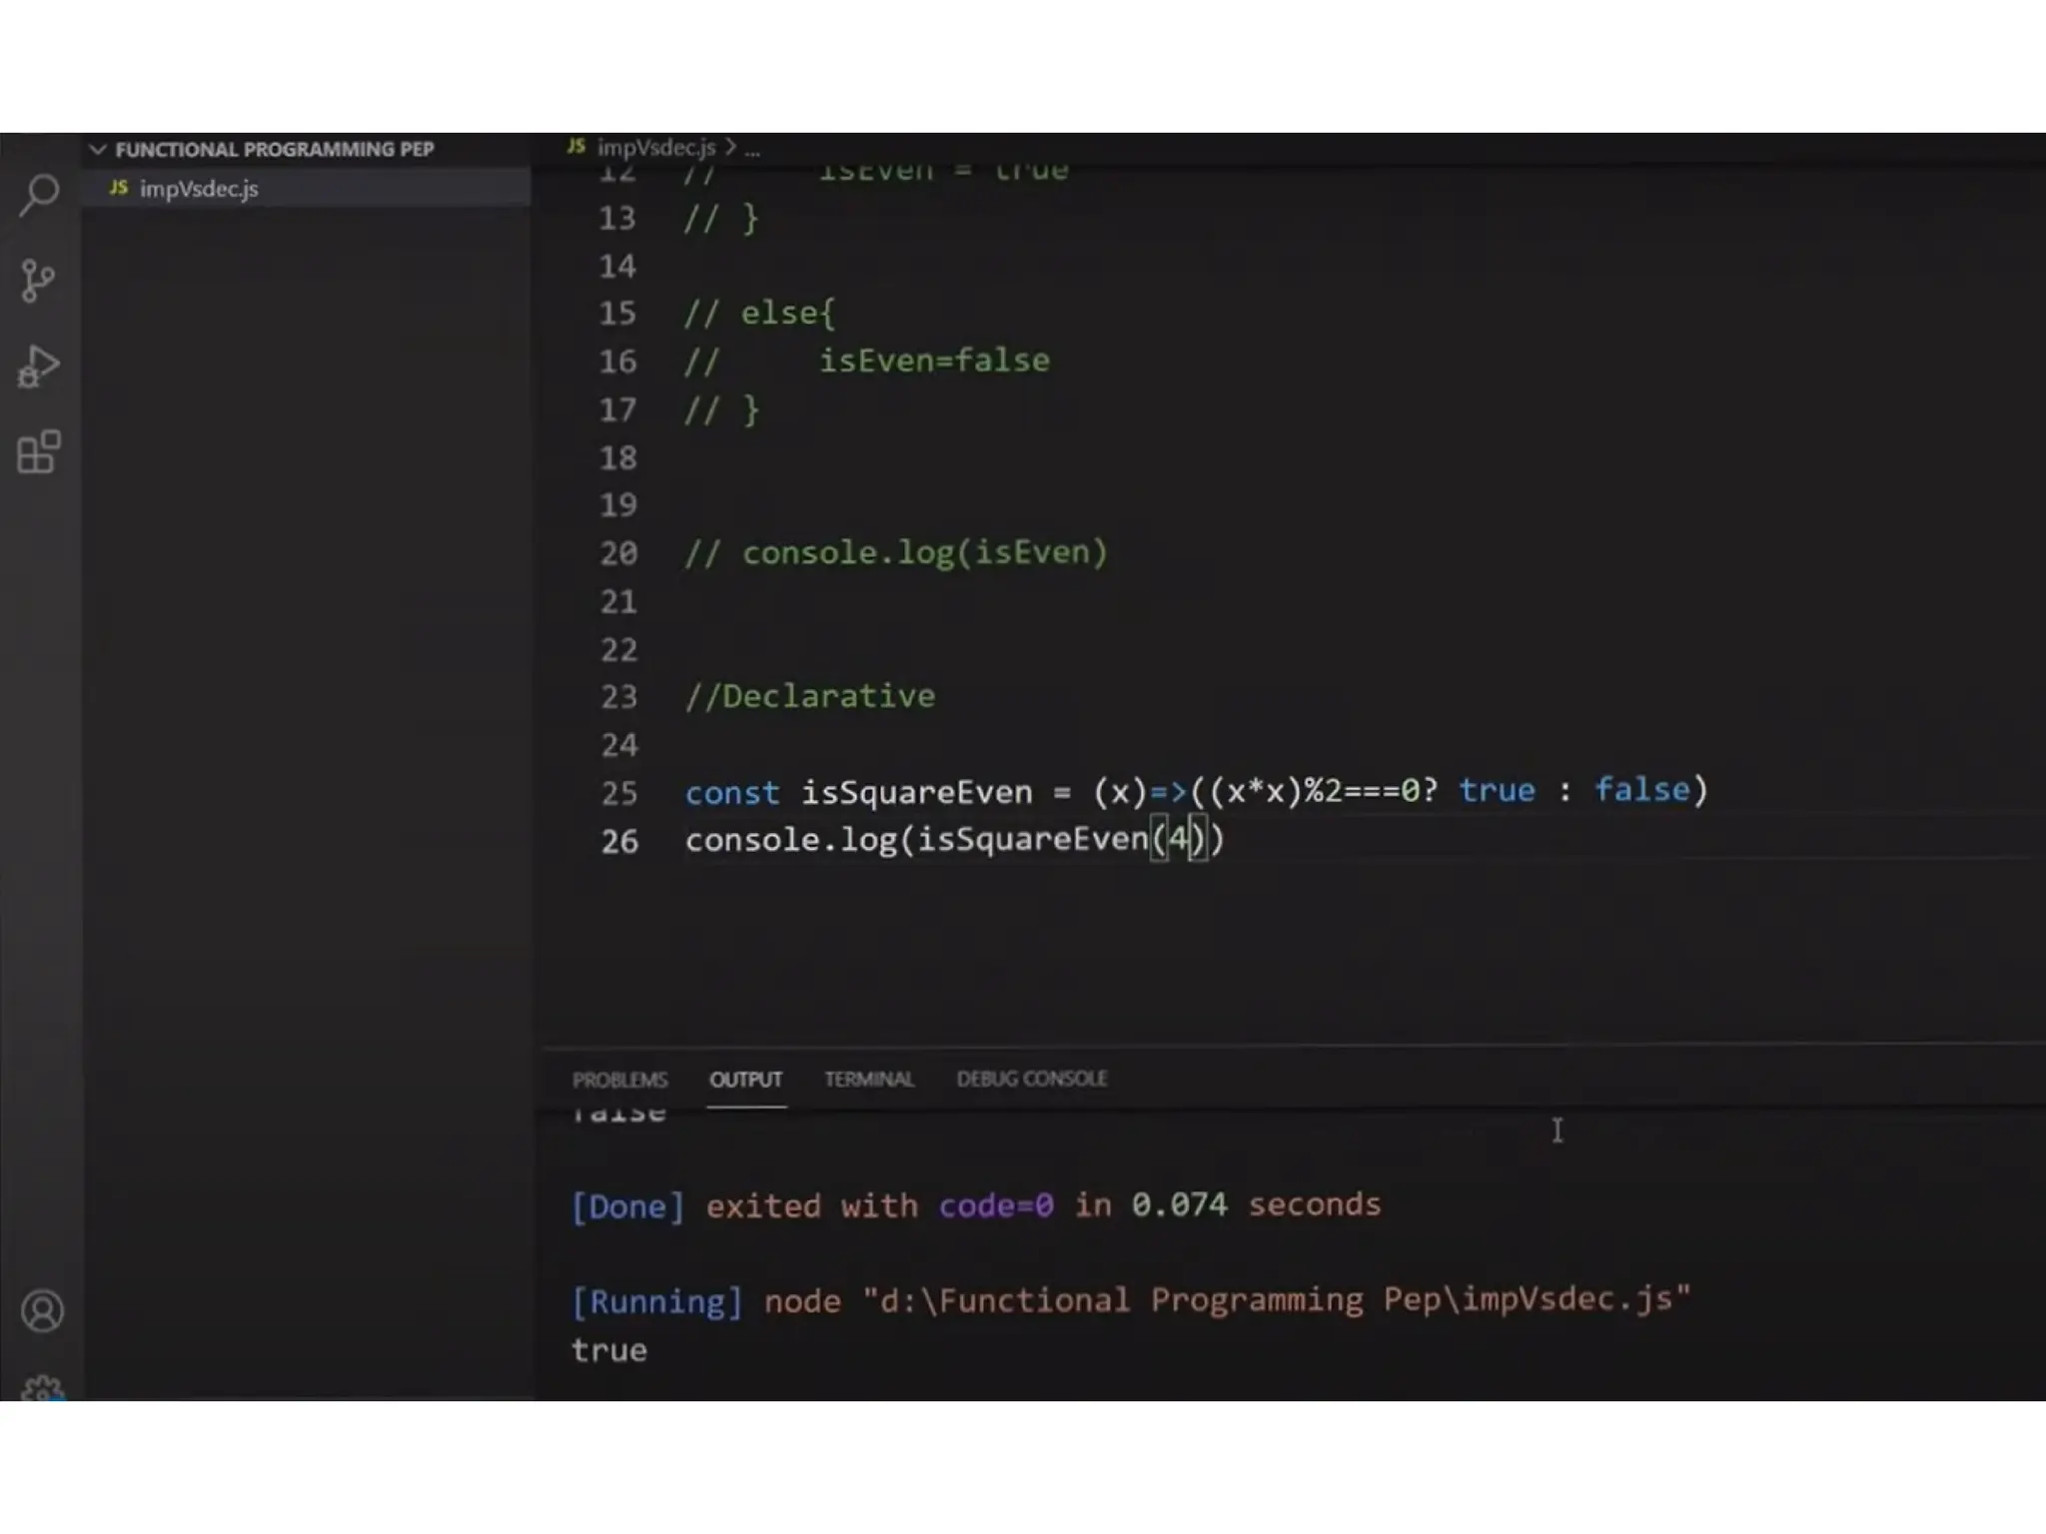Click the breadcrumb ellipsis symbol

click(752, 150)
